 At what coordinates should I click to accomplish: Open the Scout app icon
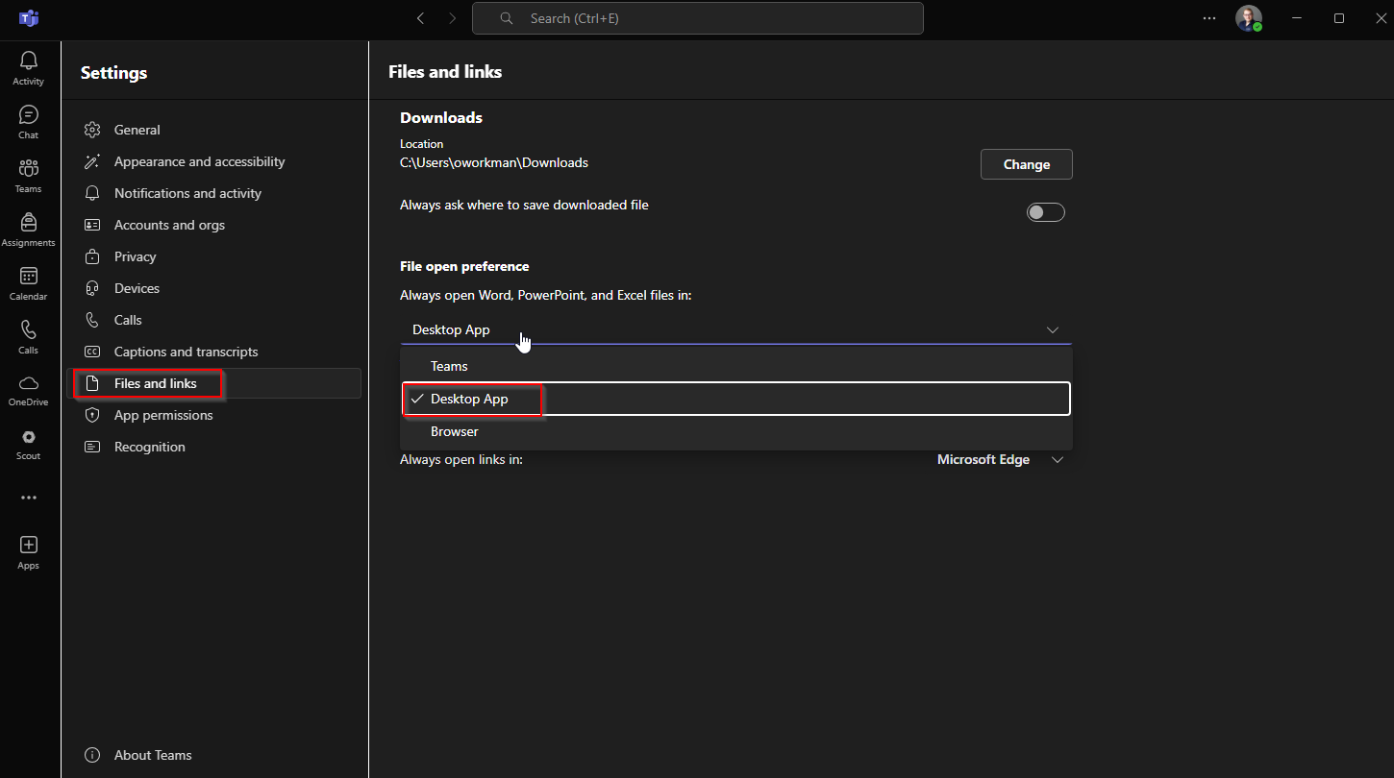(x=29, y=443)
